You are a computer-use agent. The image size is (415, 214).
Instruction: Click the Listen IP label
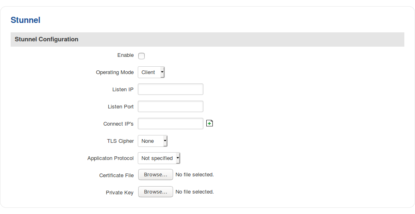point(123,90)
